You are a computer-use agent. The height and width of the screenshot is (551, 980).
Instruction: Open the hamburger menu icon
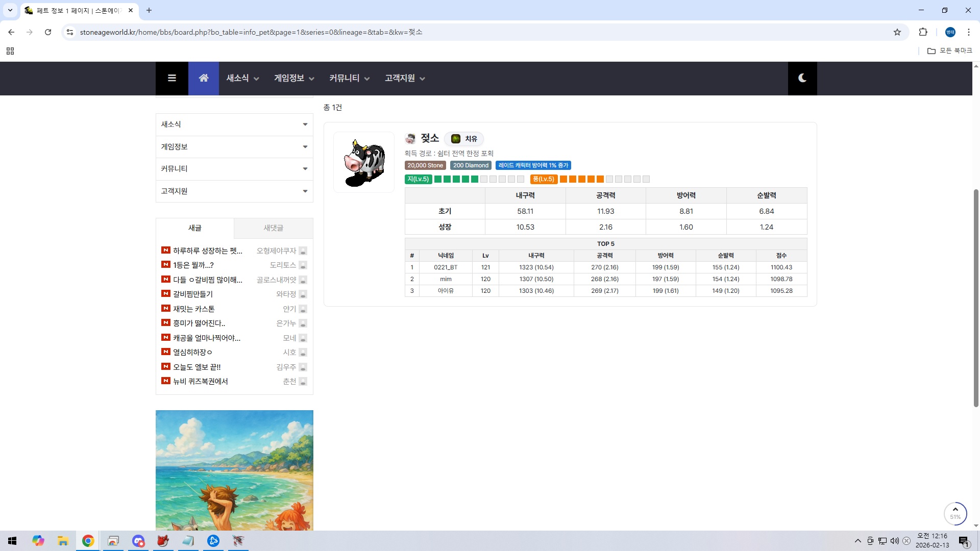pos(172,78)
